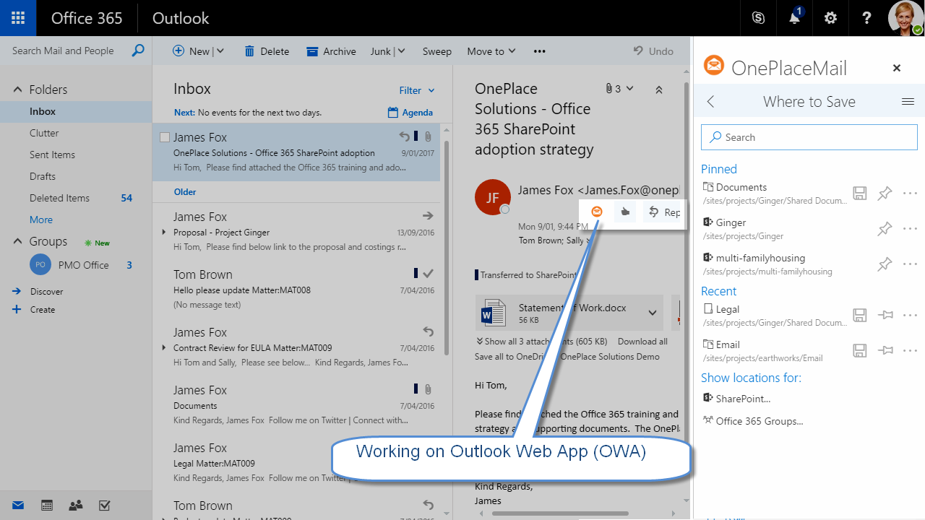Click Reply all button in message
Image resolution: width=925 pixels, height=520 pixels.
(663, 212)
